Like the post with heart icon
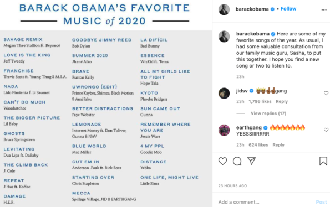Screen dimensions: 330x207 222,161
